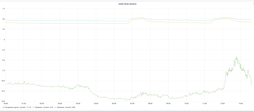Toggle the blue "Приямок" legend label
Viewport: 254px width, 111px height.
pyautogui.click(x=60, y=107)
